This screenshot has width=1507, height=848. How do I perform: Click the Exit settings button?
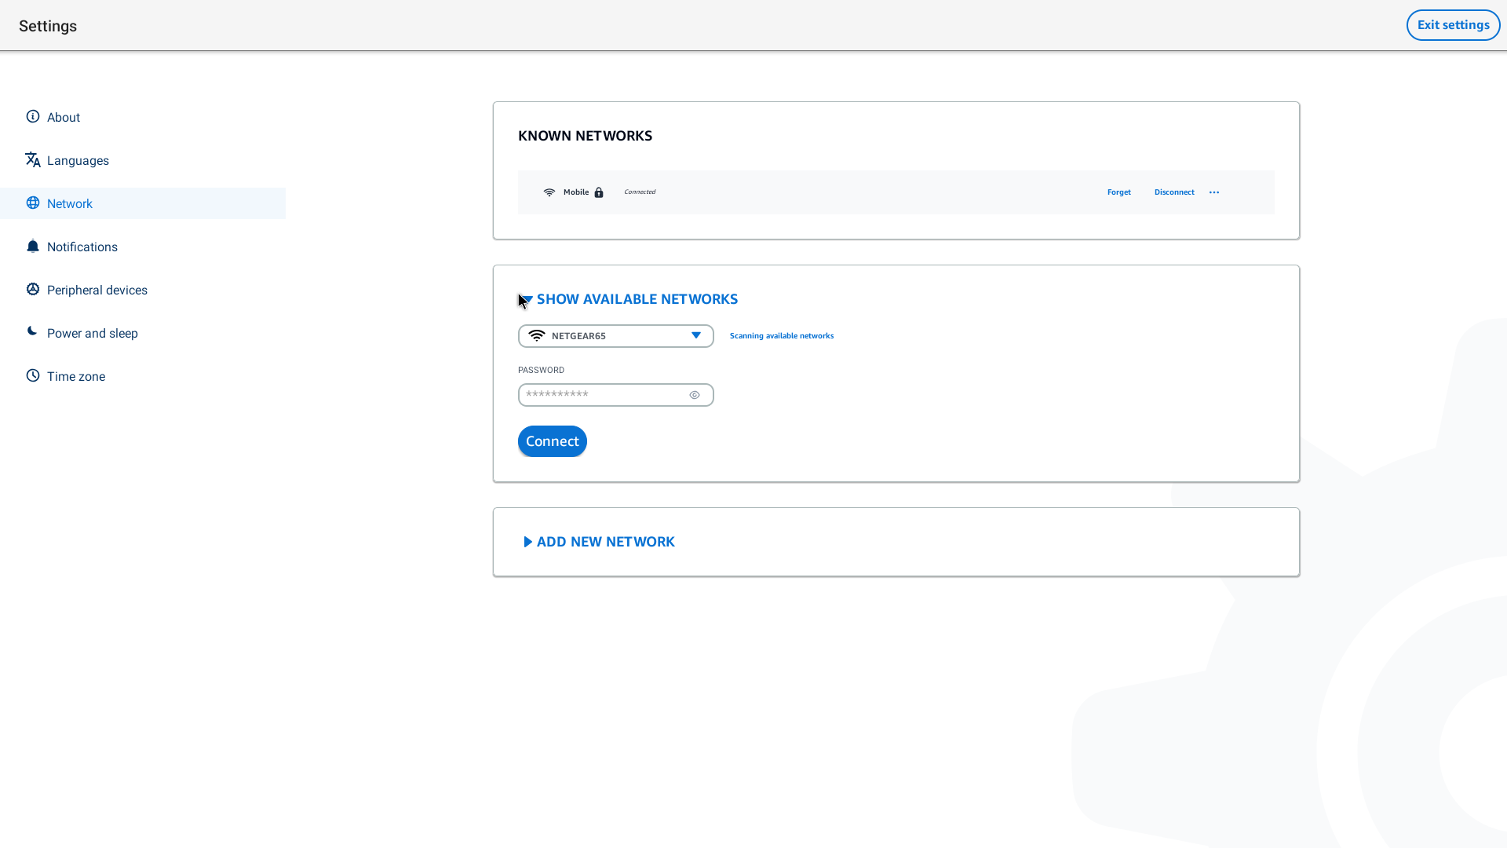click(1453, 25)
